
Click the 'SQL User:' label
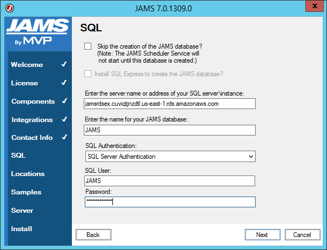pos(98,171)
